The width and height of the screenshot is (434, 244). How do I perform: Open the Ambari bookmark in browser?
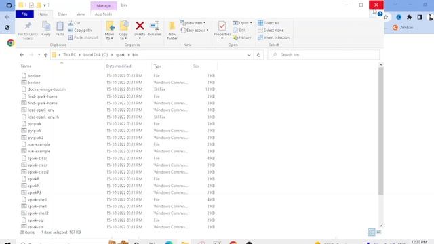pyautogui.click(x=403, y=27)
